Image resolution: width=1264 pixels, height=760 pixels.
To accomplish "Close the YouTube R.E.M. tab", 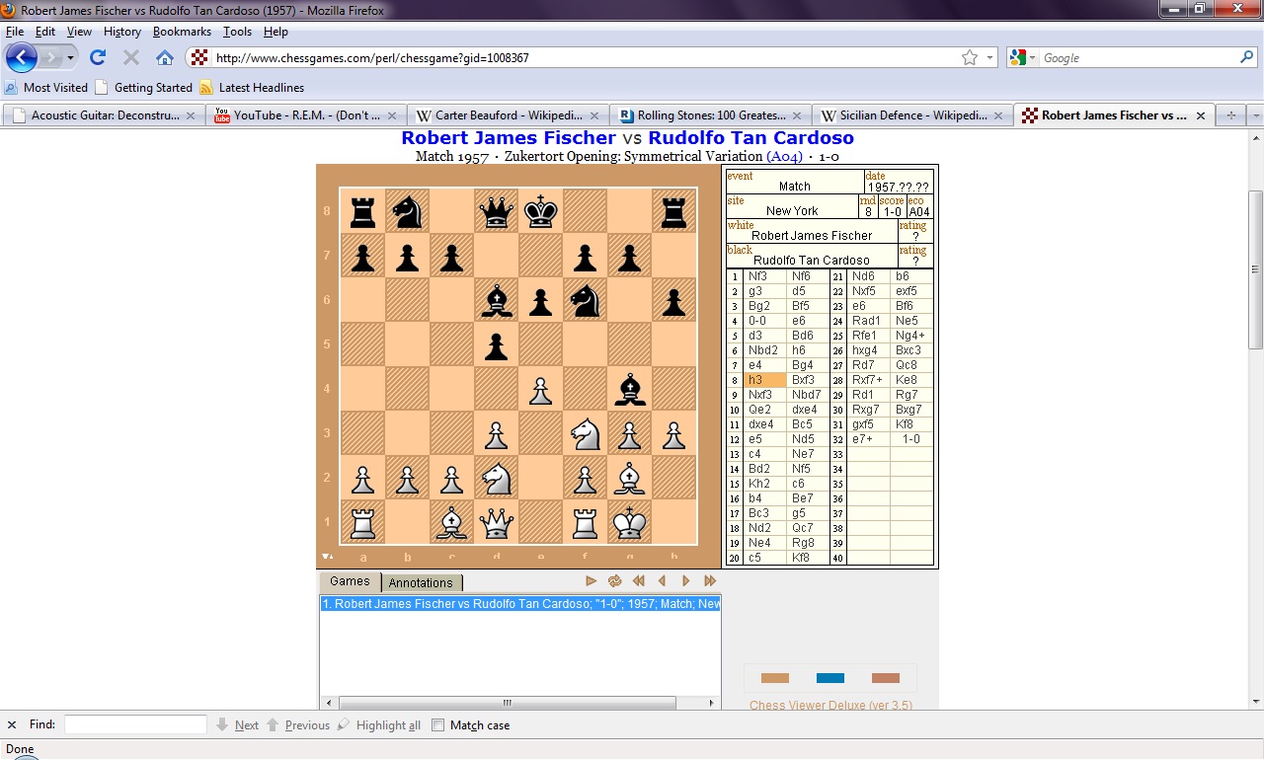I will click(x=392, y=115).
